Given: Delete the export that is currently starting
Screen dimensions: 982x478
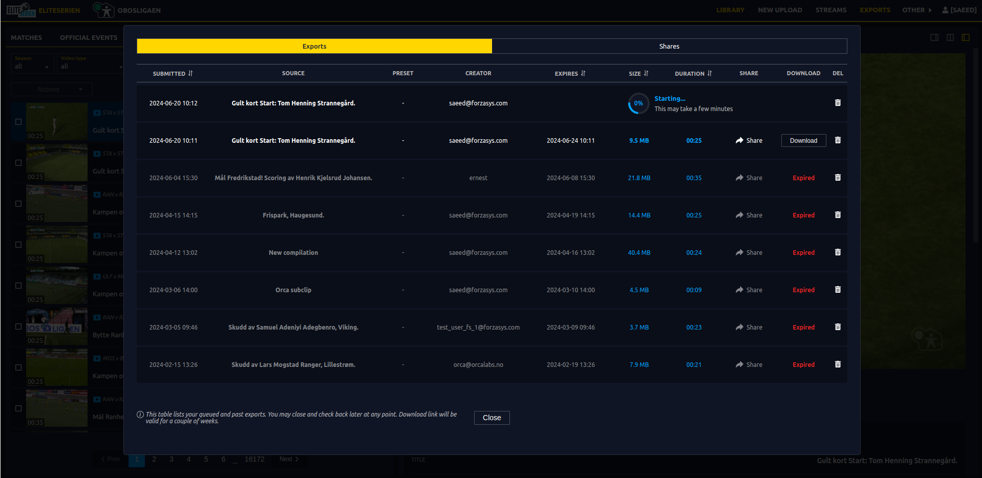Looking at the screenshot, I should click(838, 103).
